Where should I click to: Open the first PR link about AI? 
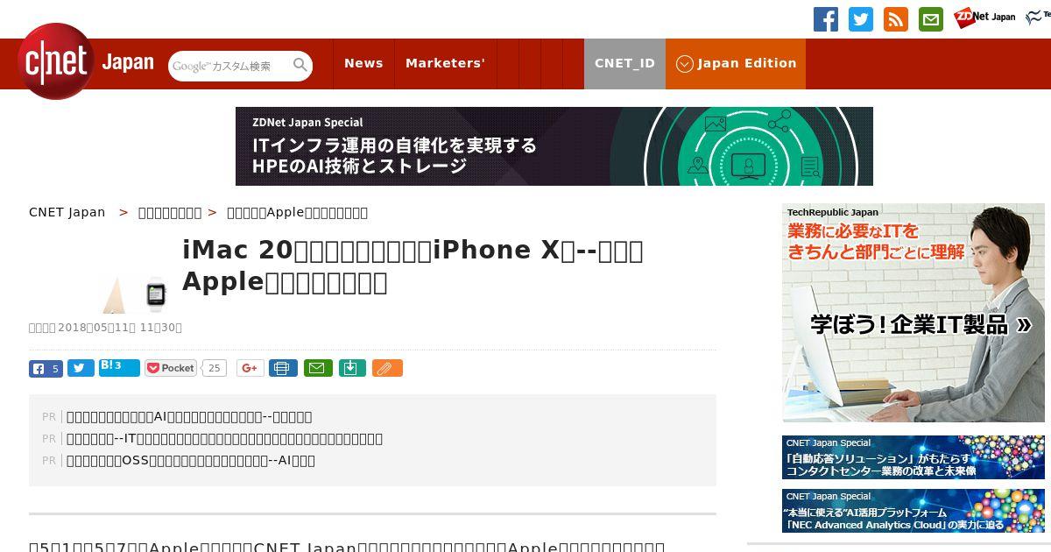(189, 417)
